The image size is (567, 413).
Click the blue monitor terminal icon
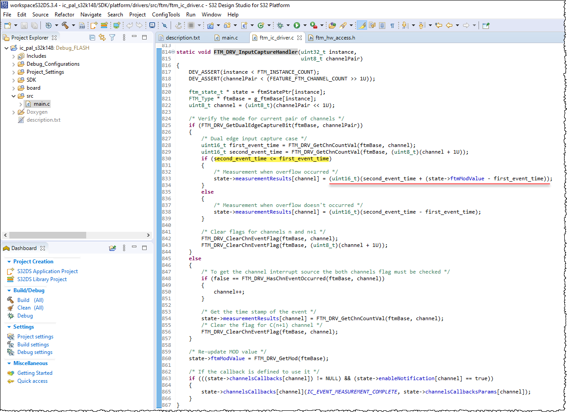152,25
